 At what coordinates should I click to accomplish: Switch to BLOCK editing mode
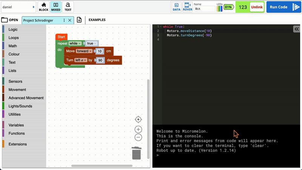point(44,7)
